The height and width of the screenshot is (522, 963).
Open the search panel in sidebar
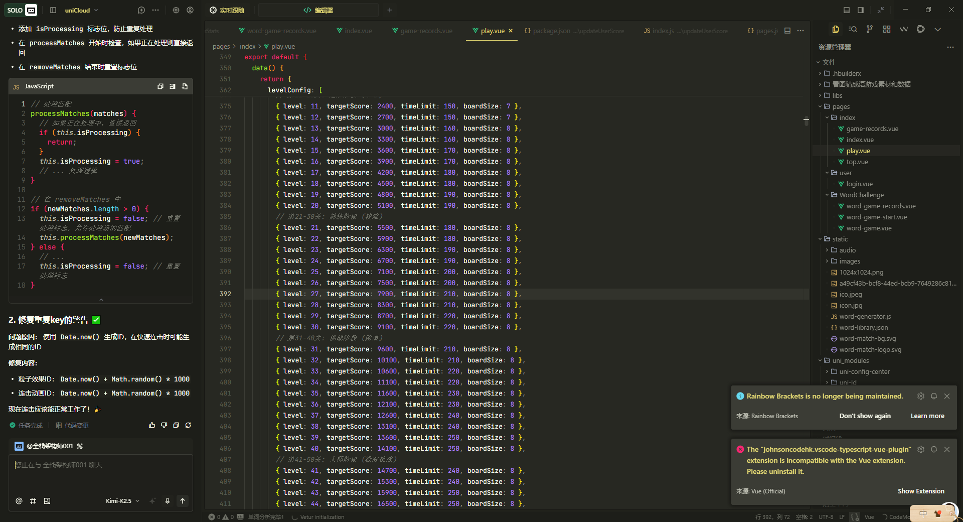pos(852,29)
